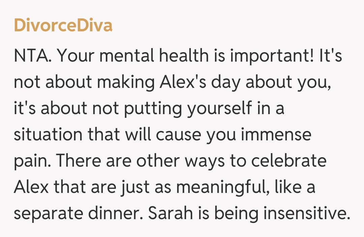The height and width of the screenshot is (237, 364).
Task: Click the word "situation" in the comment
Action: pos(48,134)
